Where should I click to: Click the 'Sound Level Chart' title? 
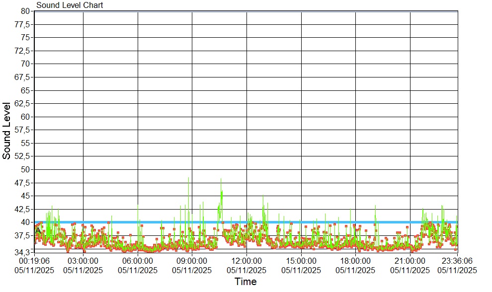(70, 5)
